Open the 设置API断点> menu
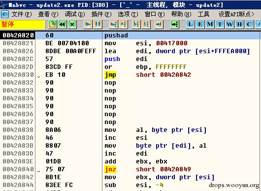Image resolution: width=261 pixels, height=191 pixels. (x=236, y=14)
